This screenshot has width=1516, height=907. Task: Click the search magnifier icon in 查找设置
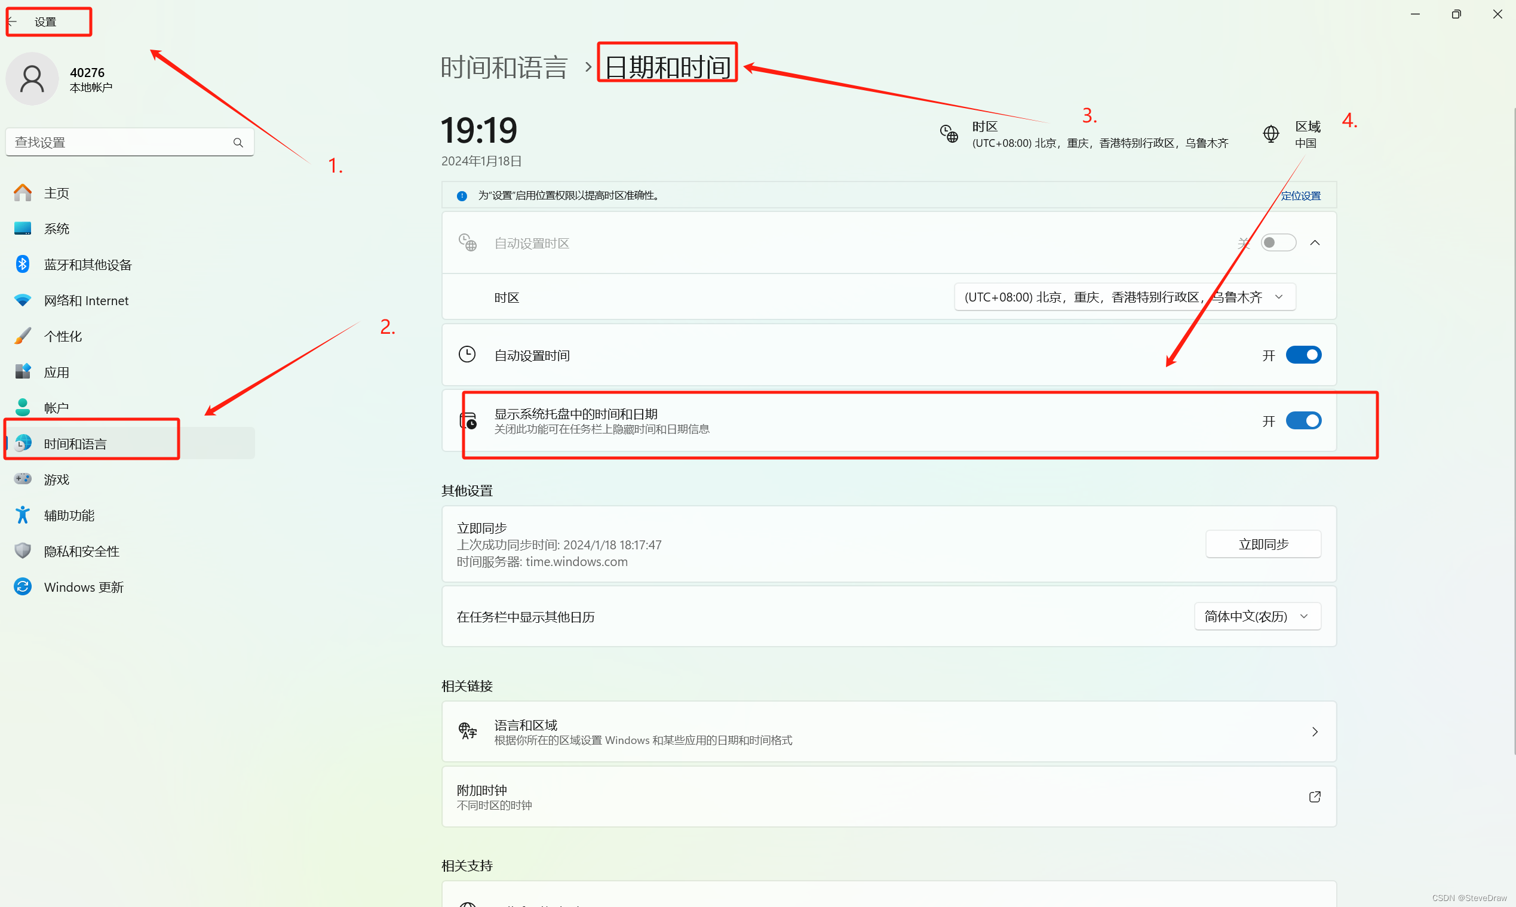(x=238, y=142)
